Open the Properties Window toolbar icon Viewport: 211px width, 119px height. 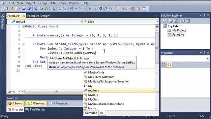122,9
